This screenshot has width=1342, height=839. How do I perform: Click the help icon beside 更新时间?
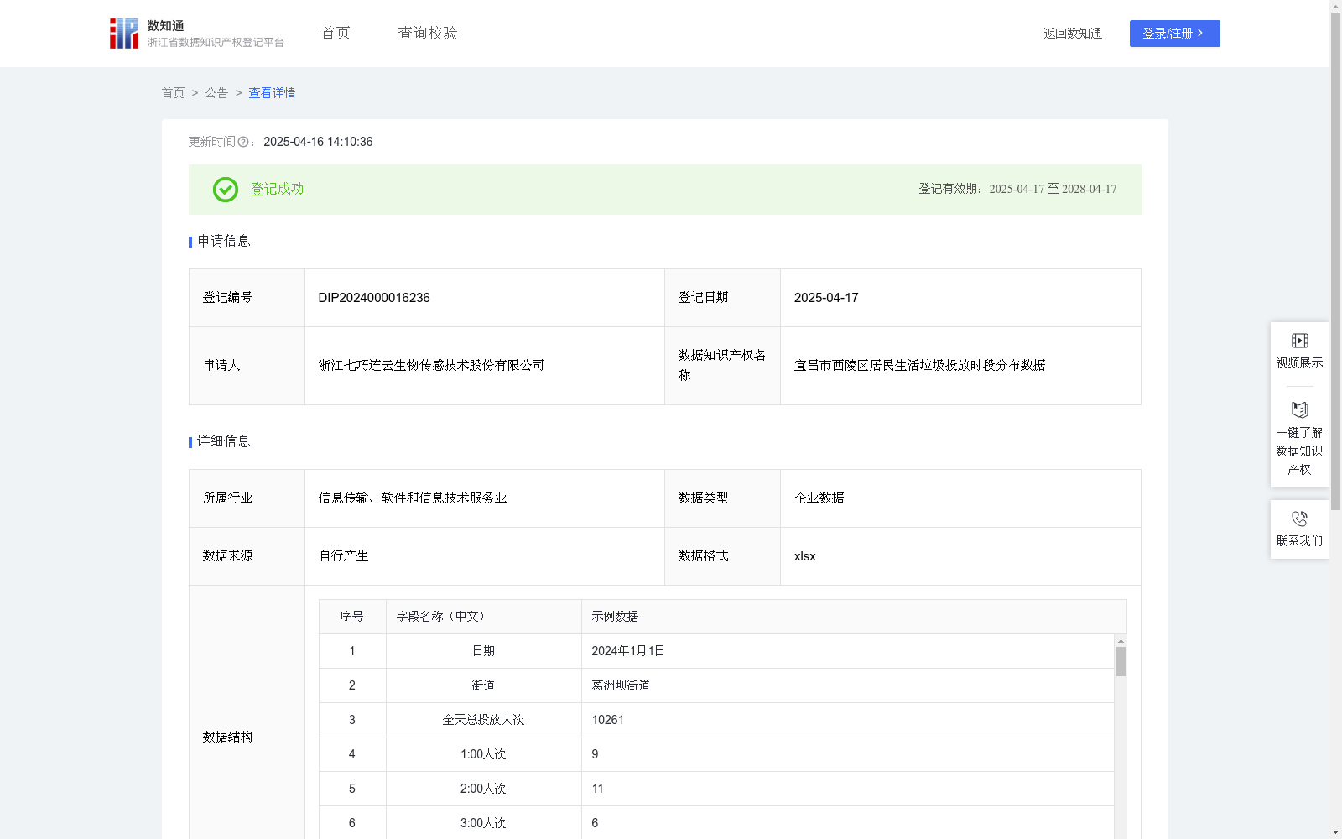click(243, 143)
